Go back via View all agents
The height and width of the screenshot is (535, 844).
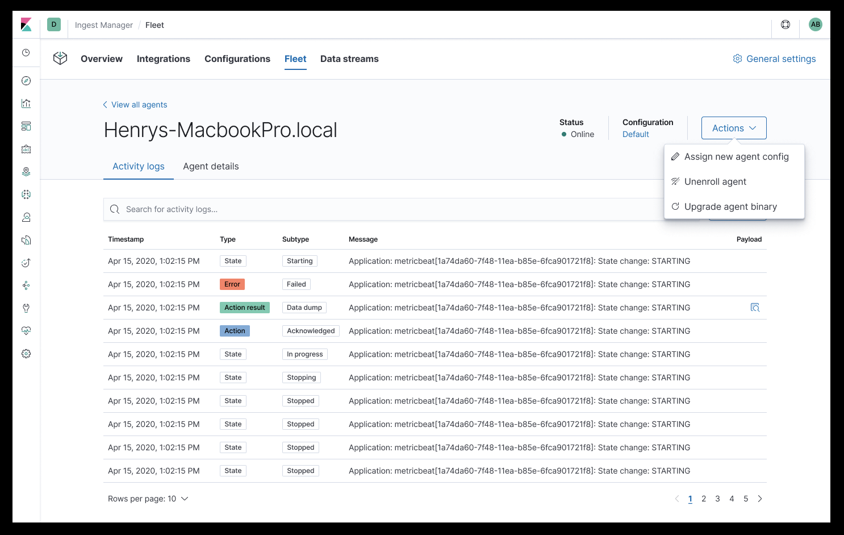(135, 105)
